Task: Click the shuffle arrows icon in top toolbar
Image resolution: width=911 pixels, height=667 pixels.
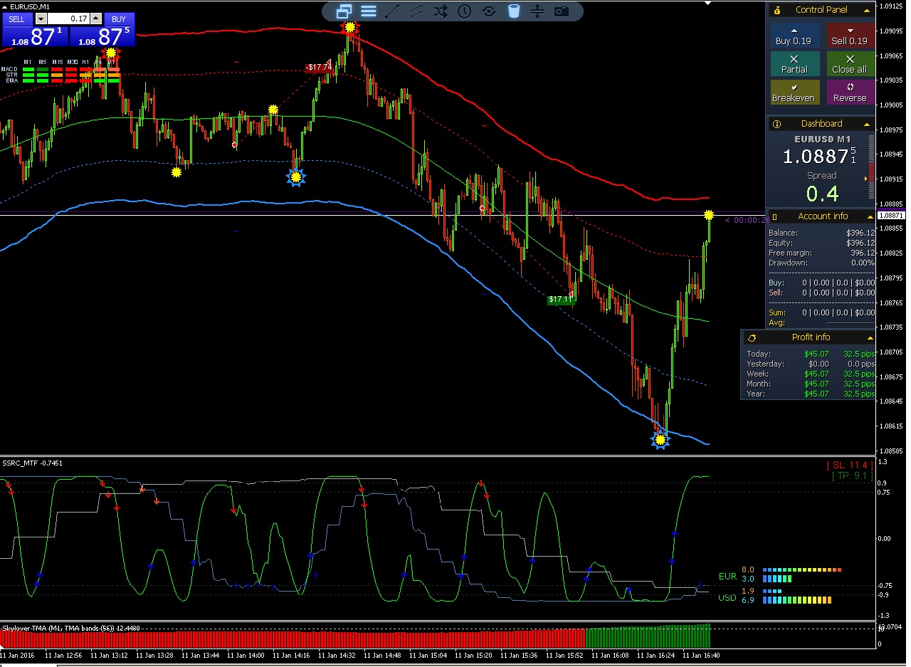Action: point(441,11)
